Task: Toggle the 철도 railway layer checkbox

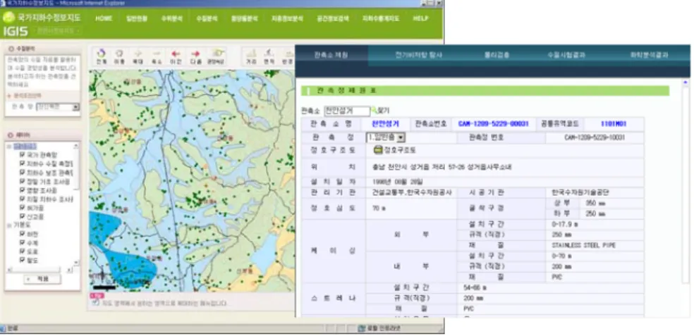Action: coord(22,260)
